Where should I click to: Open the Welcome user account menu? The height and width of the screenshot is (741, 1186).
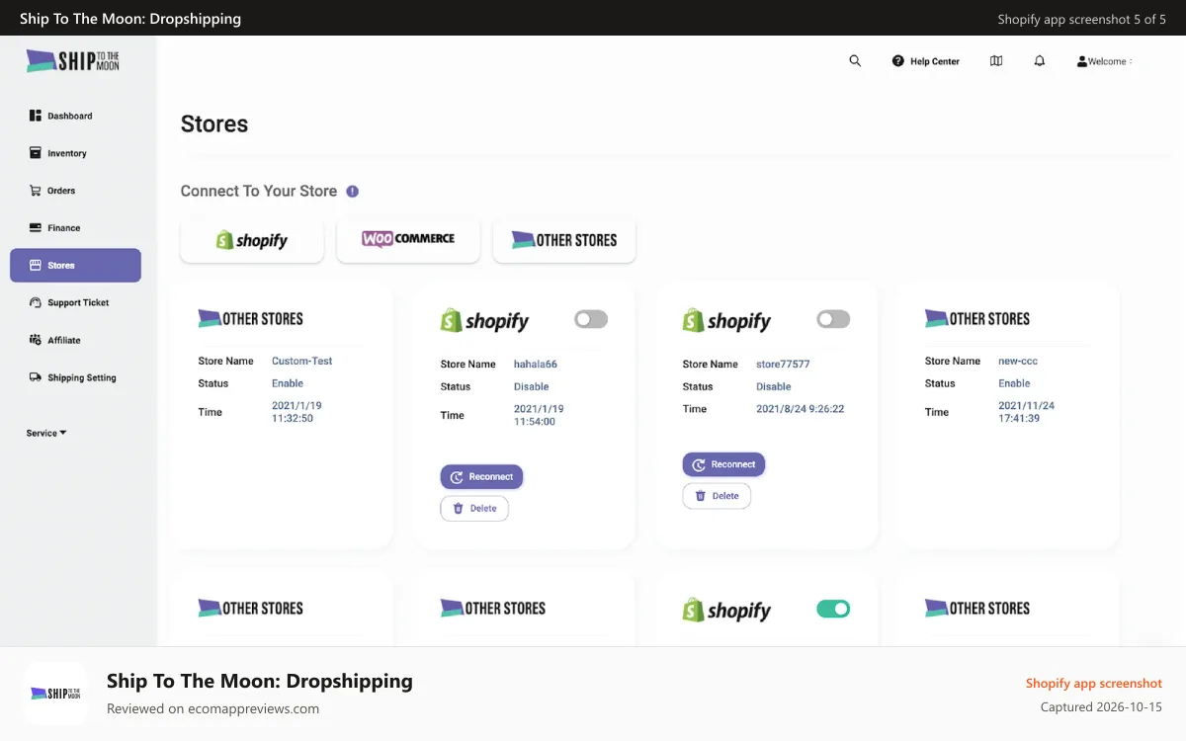pyautogui.click(x=1104, y=61)
